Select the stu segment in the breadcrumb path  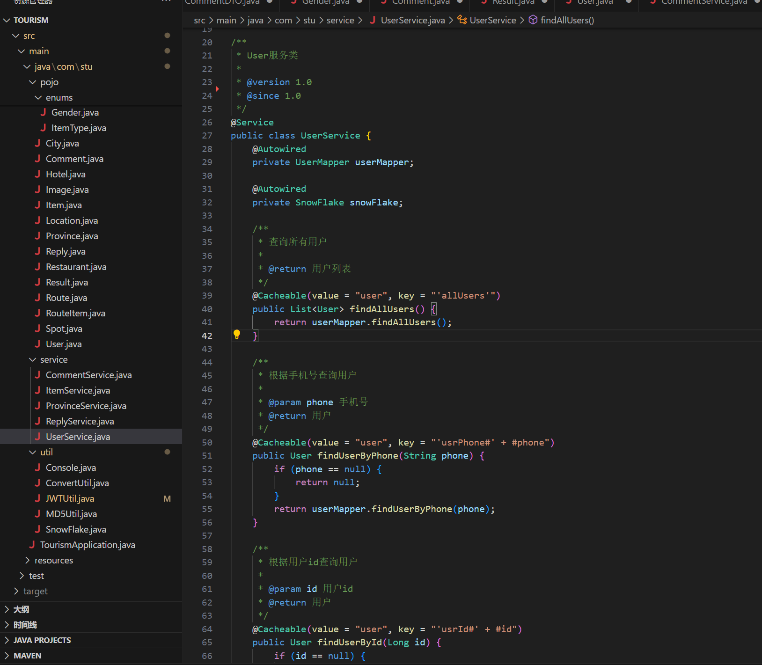pyautogui.click(x=309, y=20)
